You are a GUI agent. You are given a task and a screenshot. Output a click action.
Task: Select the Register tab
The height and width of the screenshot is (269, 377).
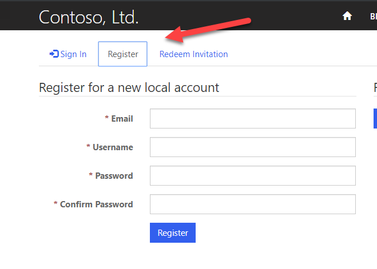[x=123, y=54]
